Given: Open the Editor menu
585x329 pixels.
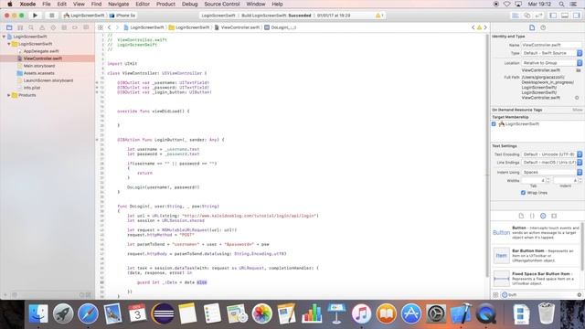Looking at the screenshot, I should click(x=143, y=4).
